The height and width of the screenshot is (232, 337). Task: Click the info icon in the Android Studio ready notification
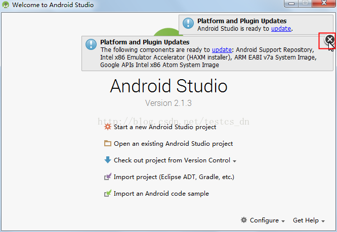pos(188,23)
